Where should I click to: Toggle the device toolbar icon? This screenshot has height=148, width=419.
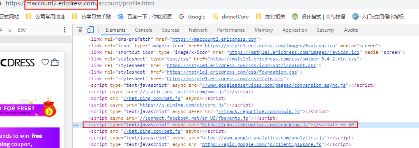[91, 30]
